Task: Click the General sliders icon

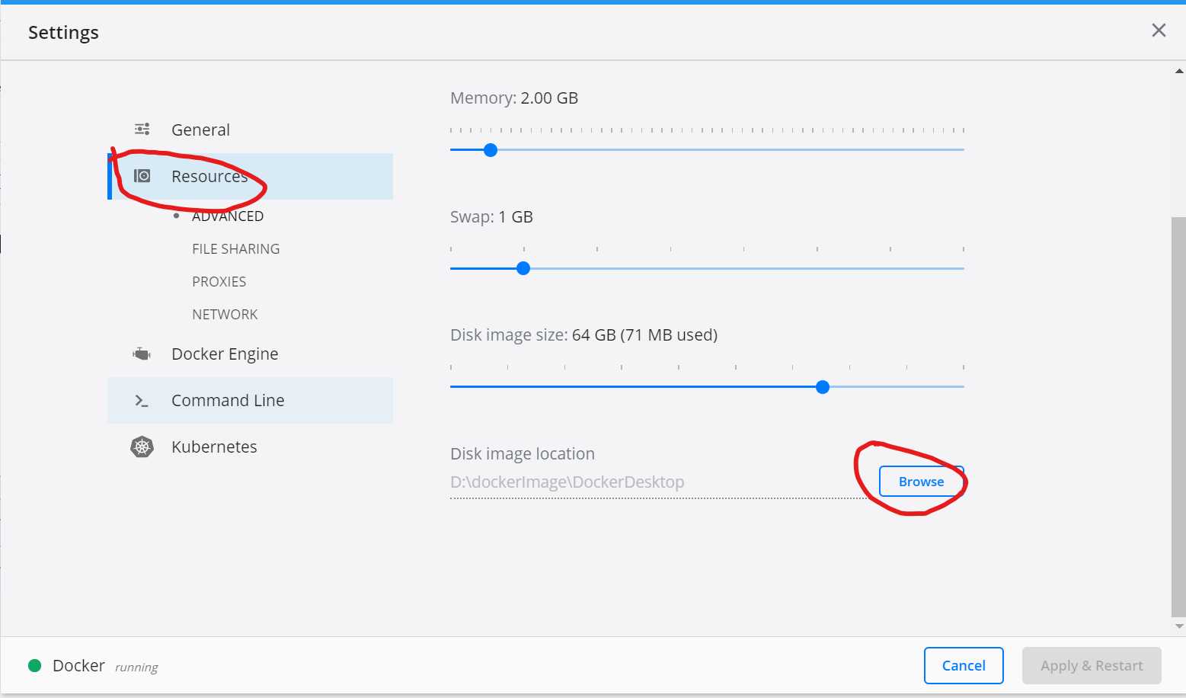Action: coord(142,129)
